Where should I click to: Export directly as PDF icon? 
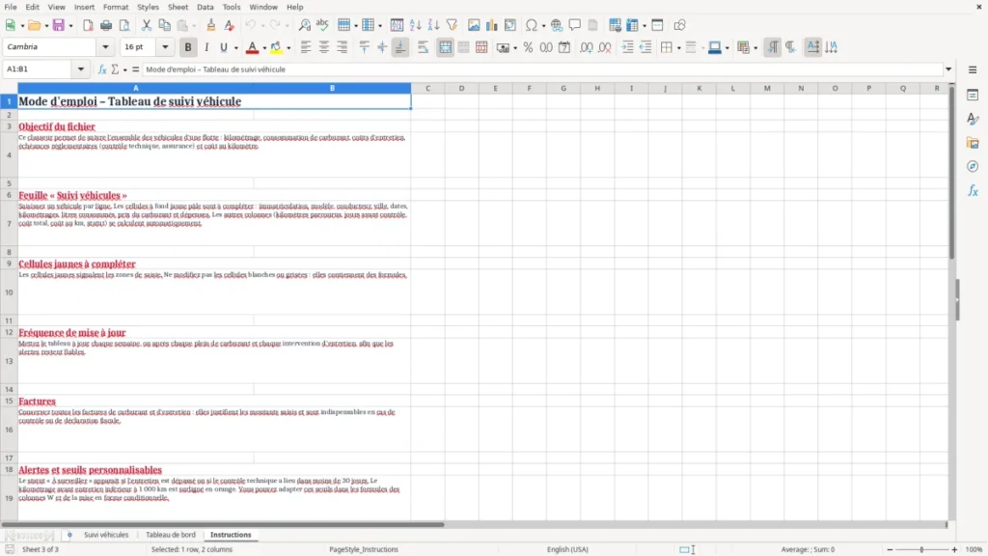click(x=88, y=25)
